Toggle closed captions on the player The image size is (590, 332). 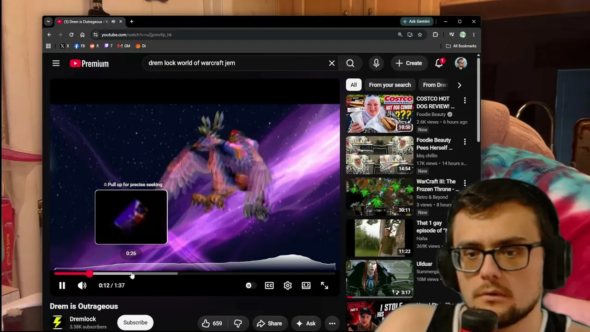269,285
